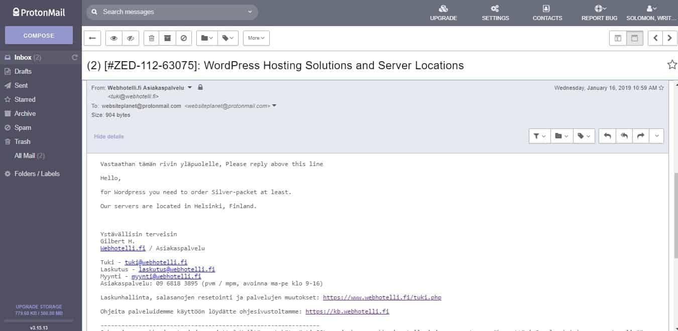Open extra message actions chevron
This screenshot has height=331, width=678.
coord(656,136)
